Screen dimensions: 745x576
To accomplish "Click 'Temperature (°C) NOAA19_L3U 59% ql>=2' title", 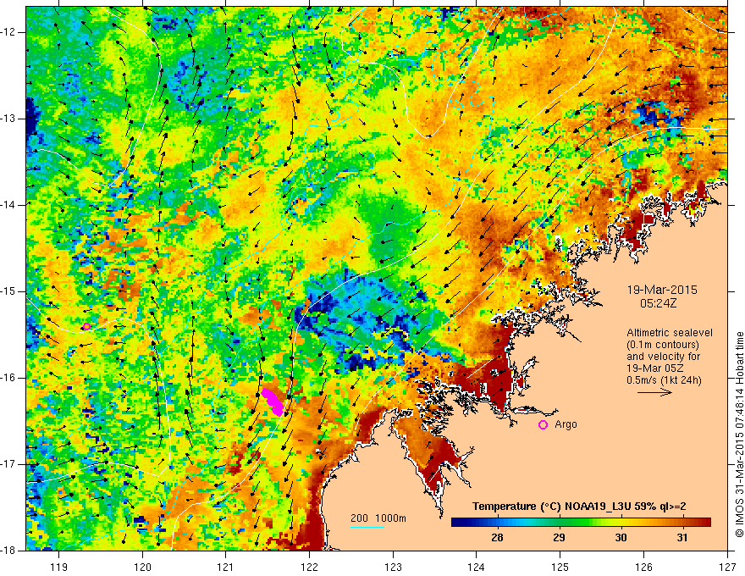I will [579, 507].
